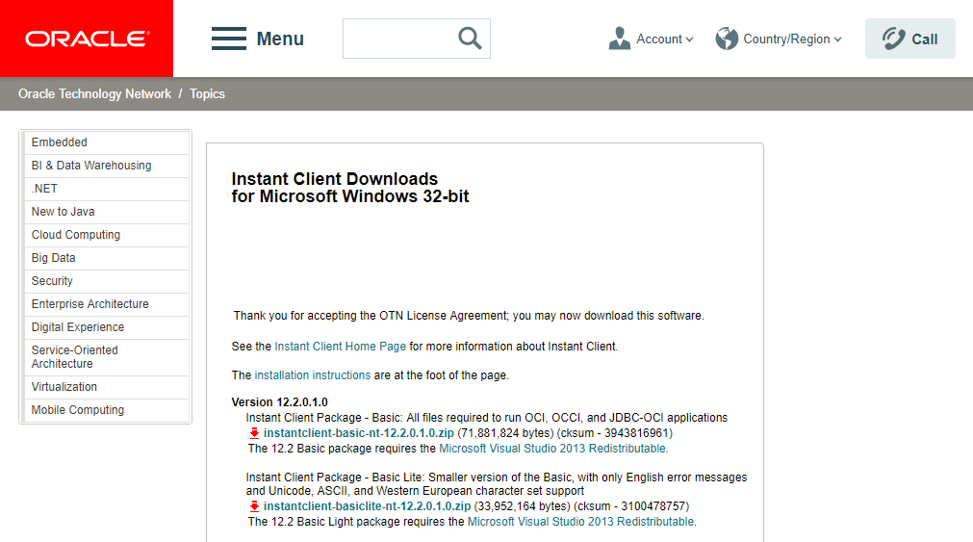Image resolution: width=973 pixels, height=542 pixels.
Task: Click the OTN License Agreement thank-you text
Action: tap(469, 316)
